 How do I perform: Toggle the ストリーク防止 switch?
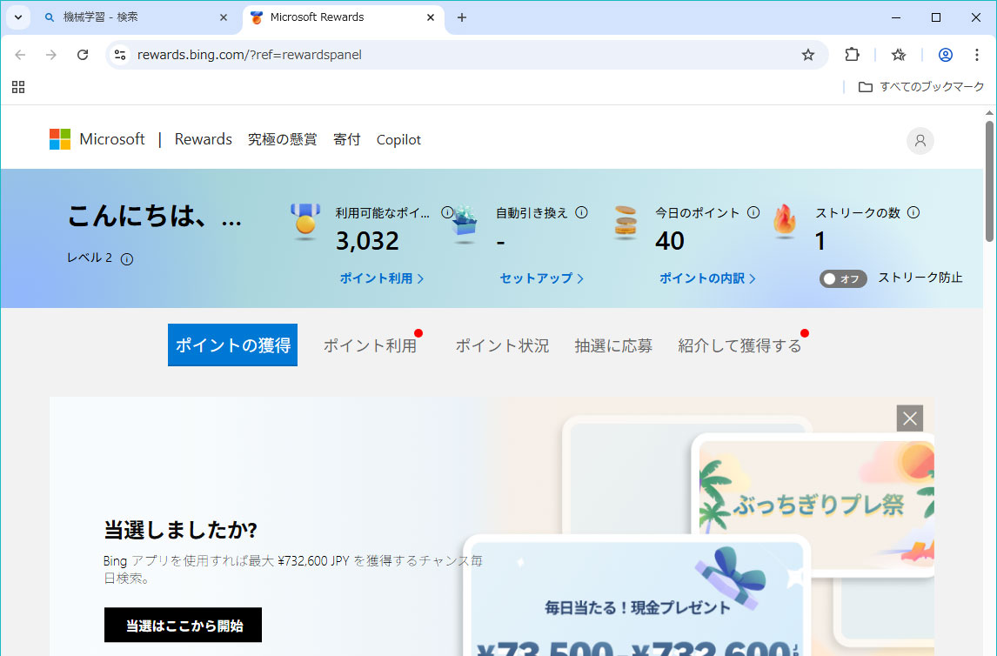(842, 278)
